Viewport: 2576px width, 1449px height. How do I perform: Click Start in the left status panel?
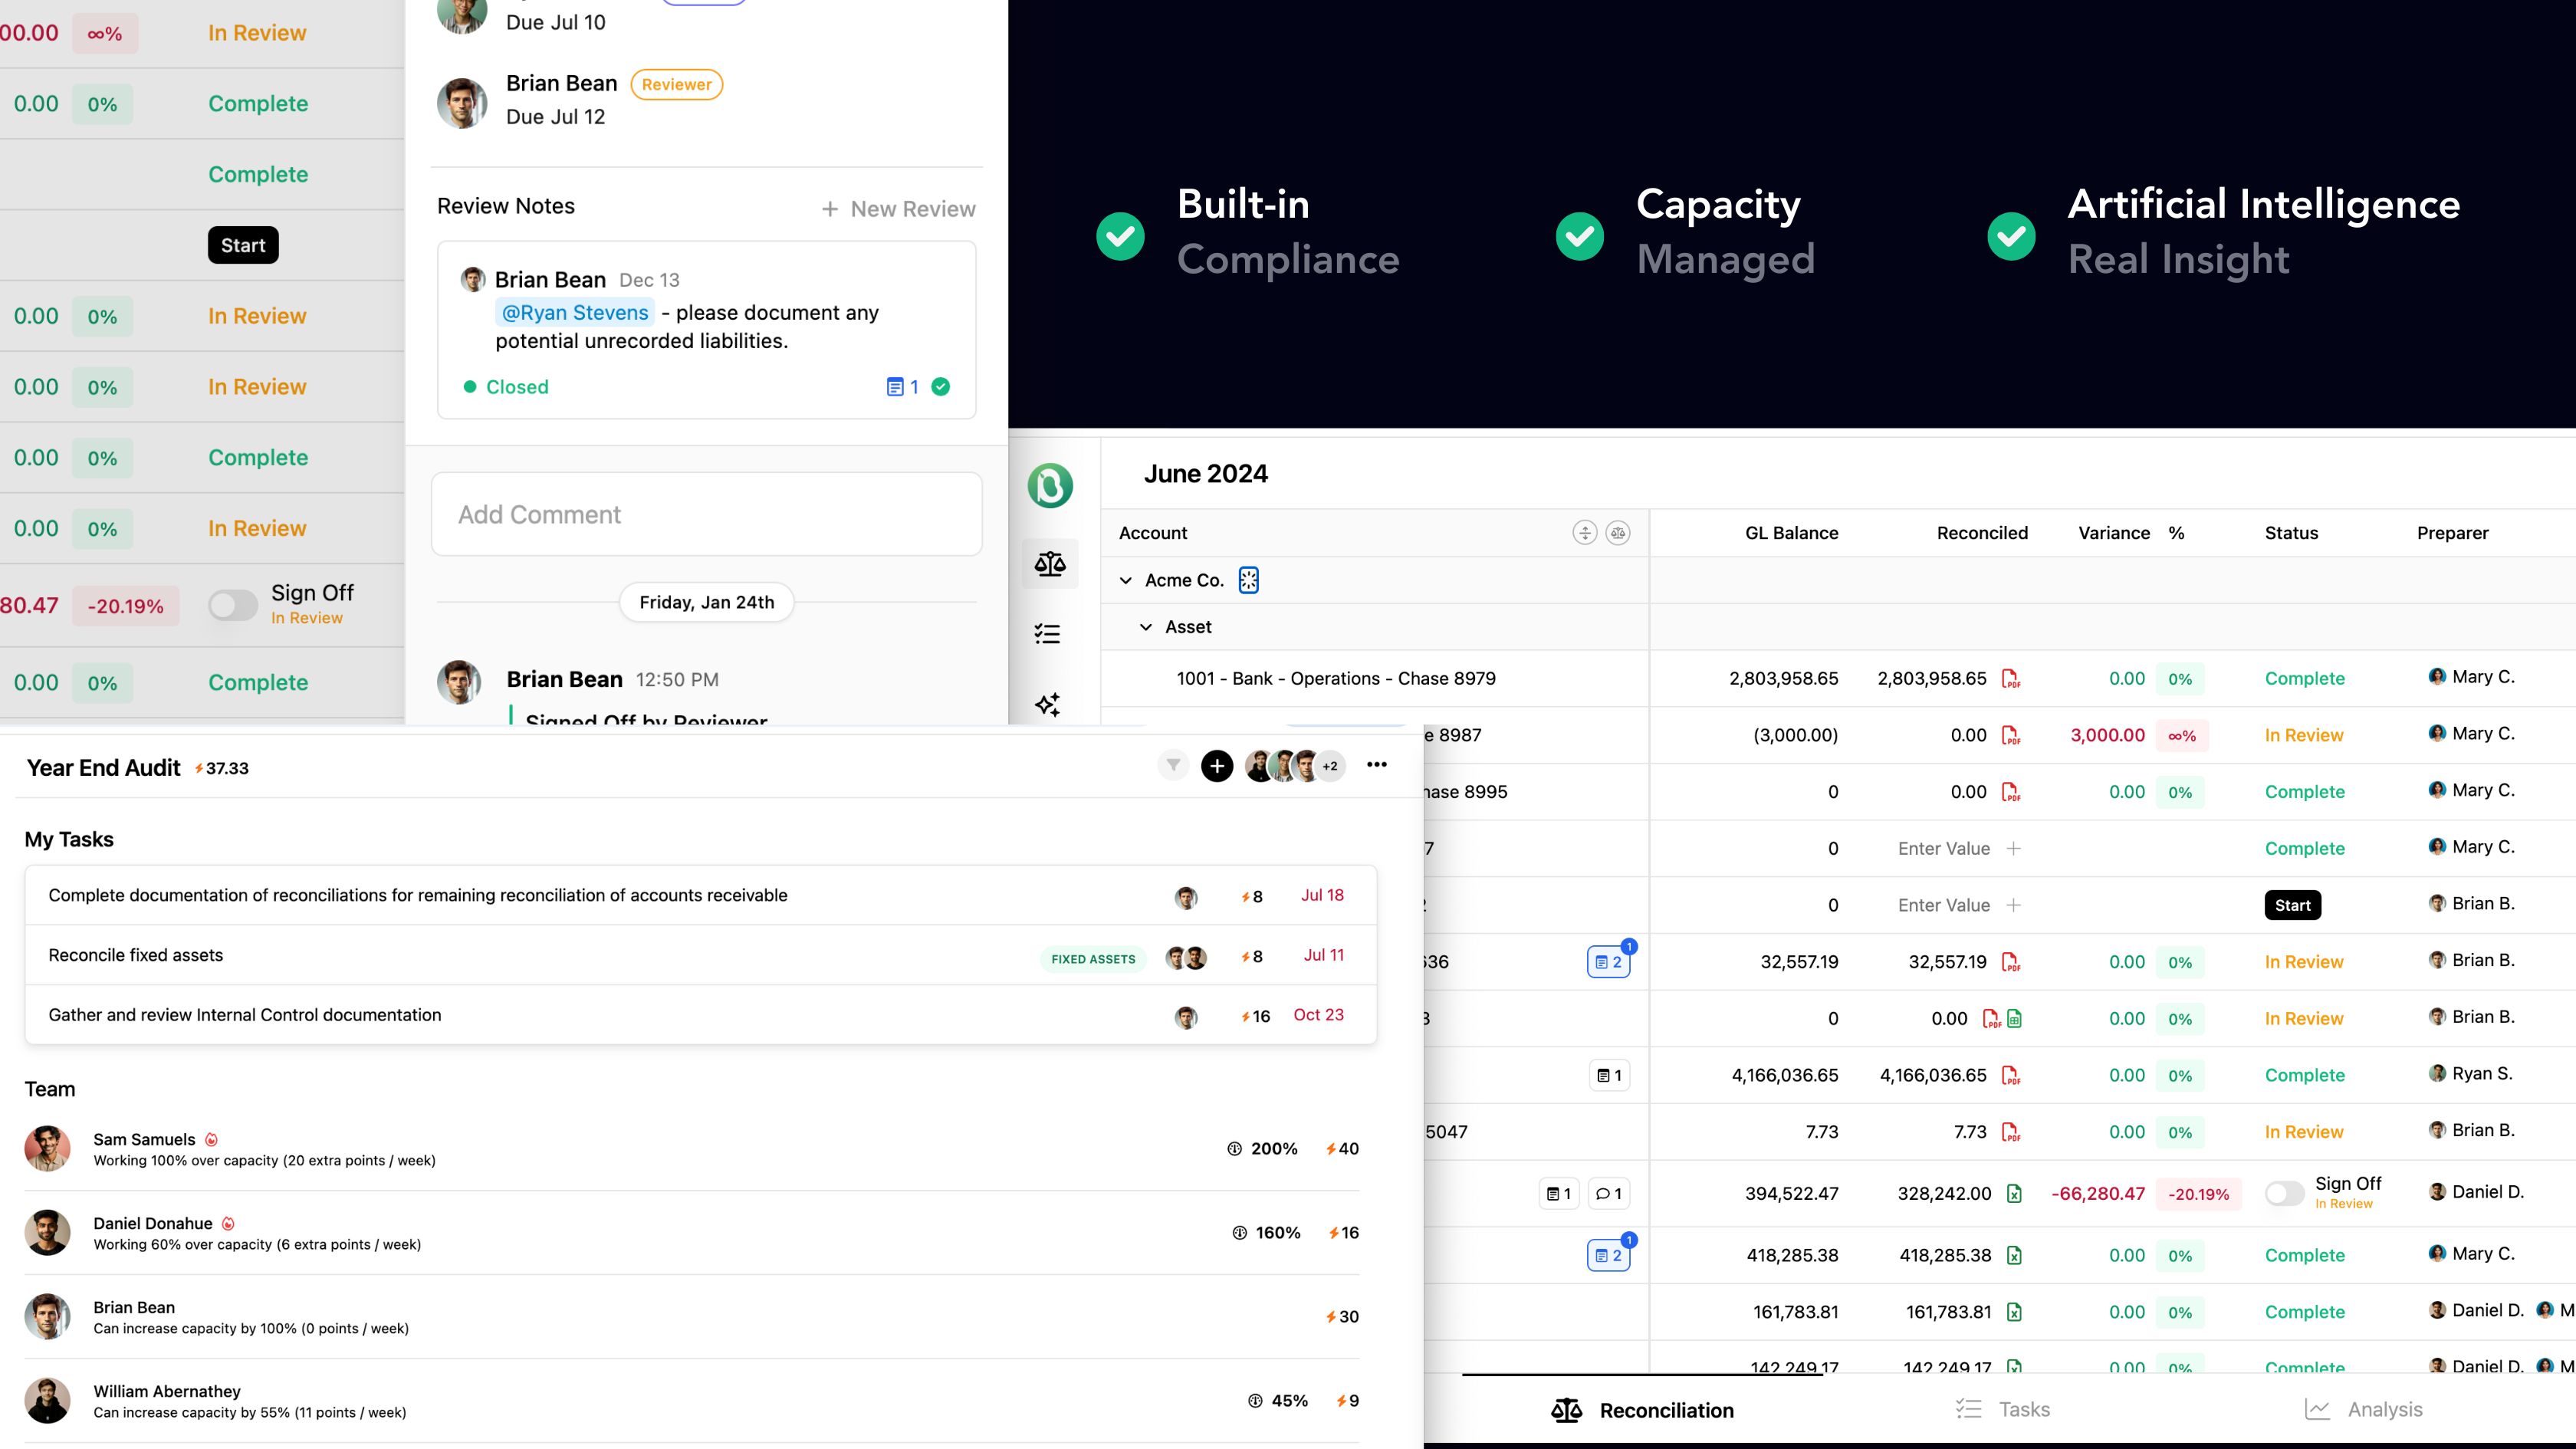[243, 245]
